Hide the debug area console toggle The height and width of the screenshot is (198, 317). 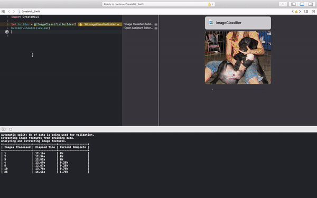coord(4,129)
